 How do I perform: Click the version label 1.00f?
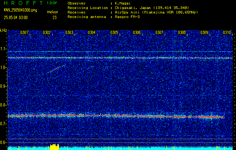pyautogui.click(x=52, y=3)
